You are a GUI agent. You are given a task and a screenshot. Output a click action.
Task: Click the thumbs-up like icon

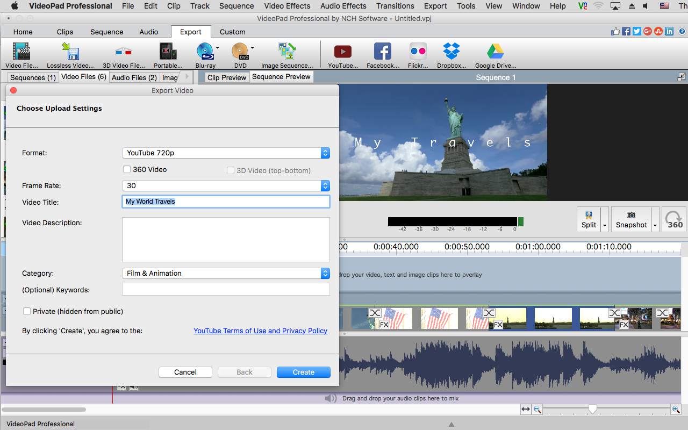pos(615,31)
